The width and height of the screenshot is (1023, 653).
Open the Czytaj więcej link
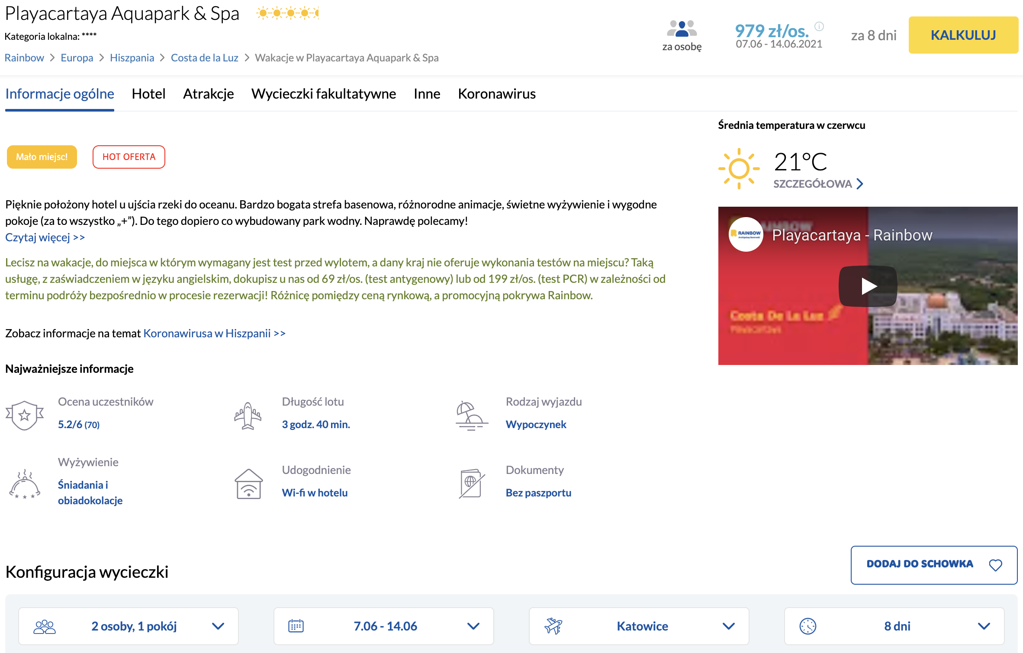coord(45,237)
